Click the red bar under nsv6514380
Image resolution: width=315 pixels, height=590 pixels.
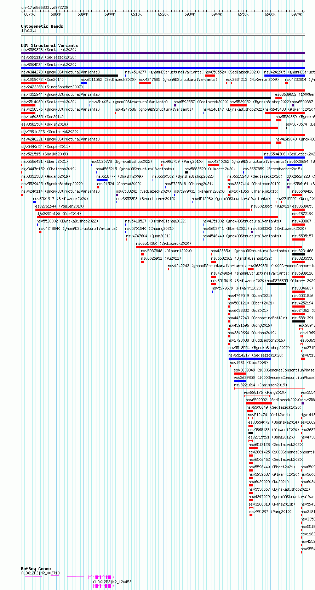pos(219,247)
